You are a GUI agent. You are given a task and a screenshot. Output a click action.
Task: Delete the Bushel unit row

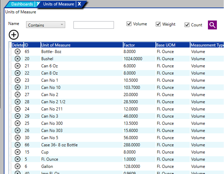point(17,59)
